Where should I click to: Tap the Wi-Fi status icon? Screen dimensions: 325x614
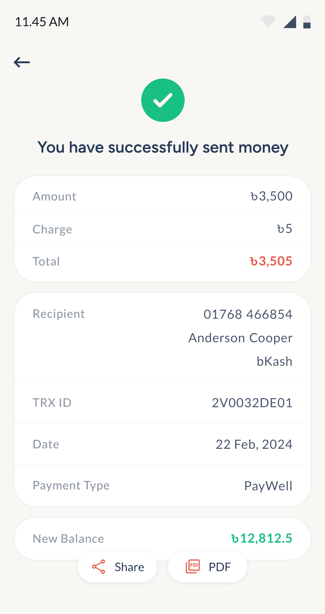[x=268, y=22]
